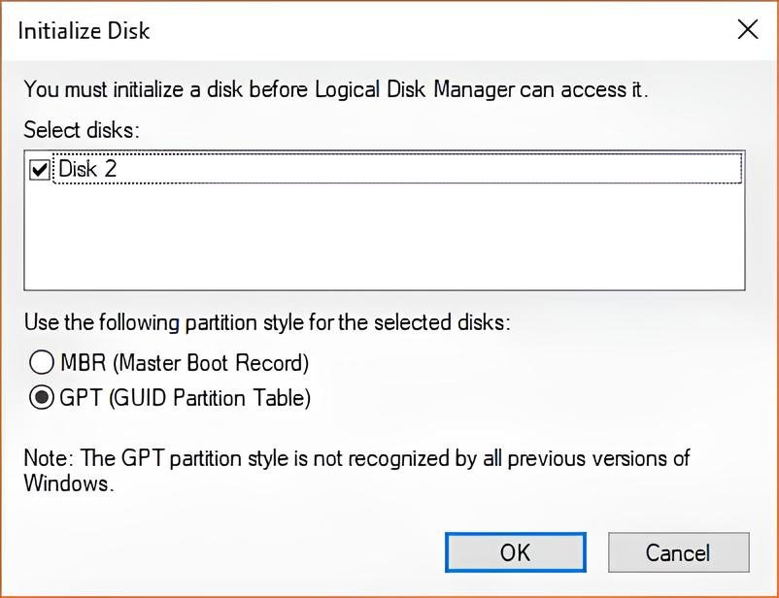Uncheck the Disk 2 checkbox
Viewport: 779px width, 598px height.
(x=39, y=169)
